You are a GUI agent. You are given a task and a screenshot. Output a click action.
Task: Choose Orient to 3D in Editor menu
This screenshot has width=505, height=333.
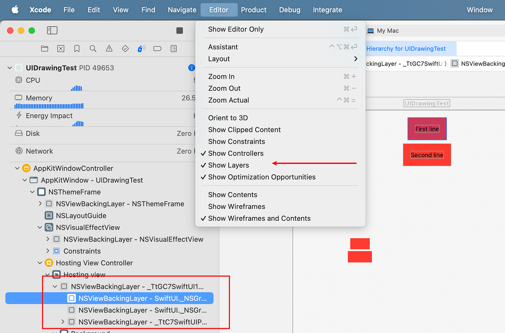[x=280, y=118]
